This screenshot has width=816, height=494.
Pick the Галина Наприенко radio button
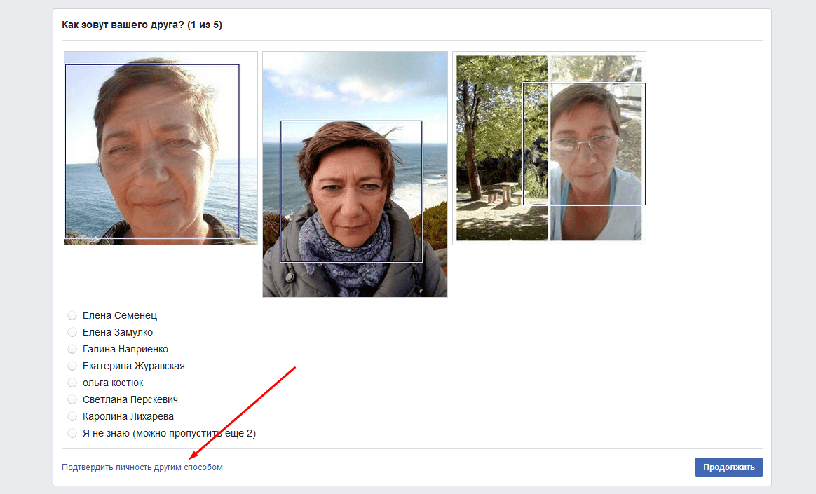(x=72, y=349)
